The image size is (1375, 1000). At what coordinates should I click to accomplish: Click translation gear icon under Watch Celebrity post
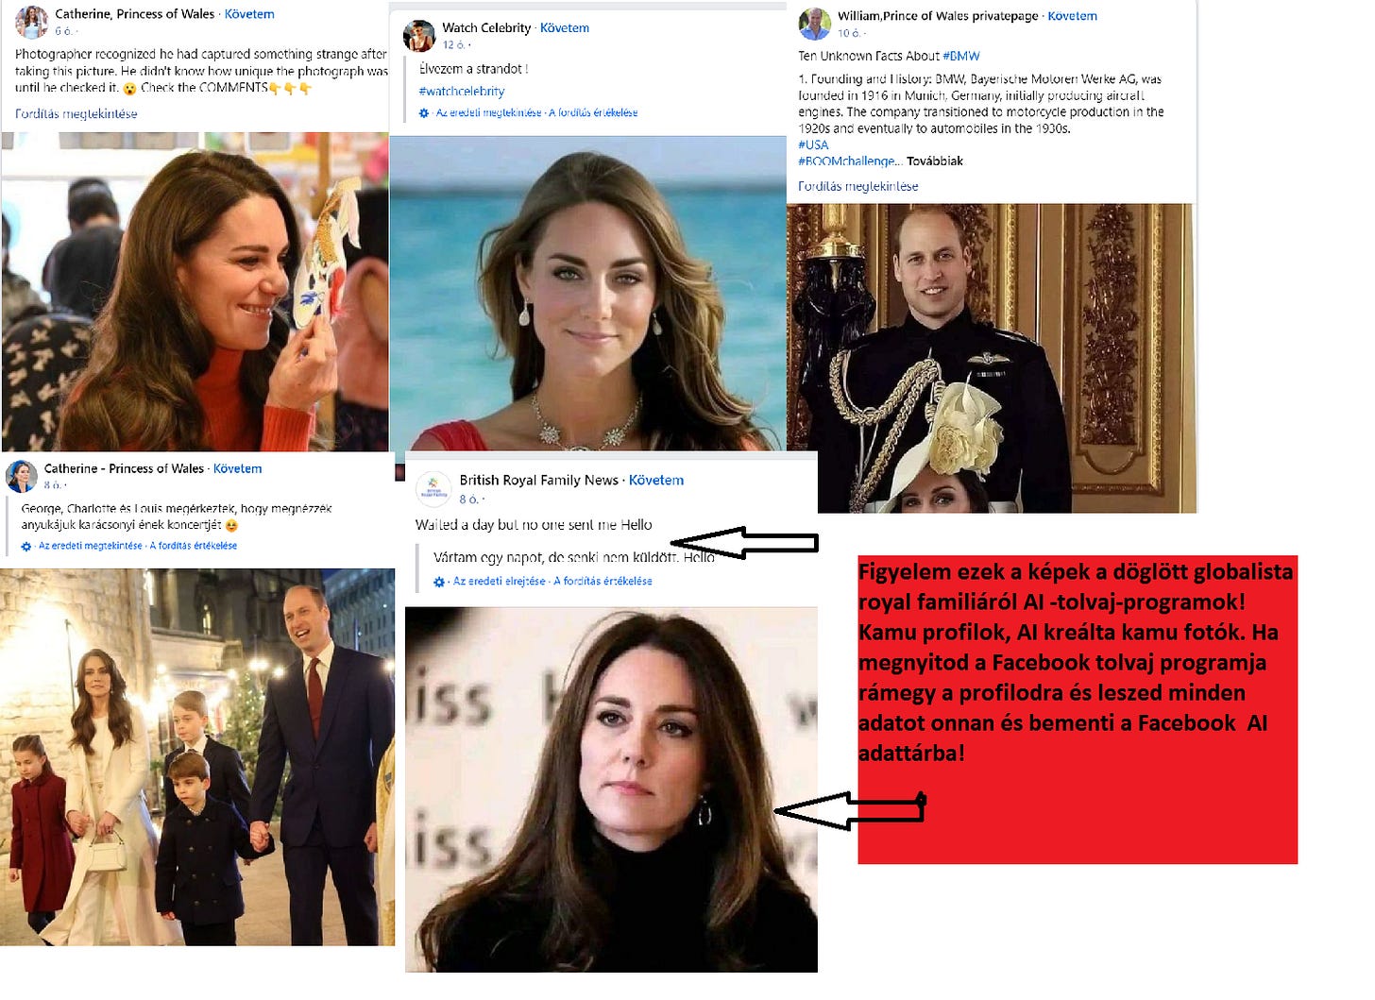[424, 113]
